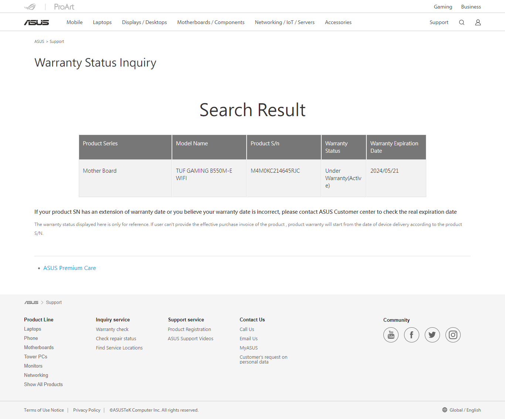Select the Product S/n column header
This screenshot has width=505, height=419.
point(284,147)
